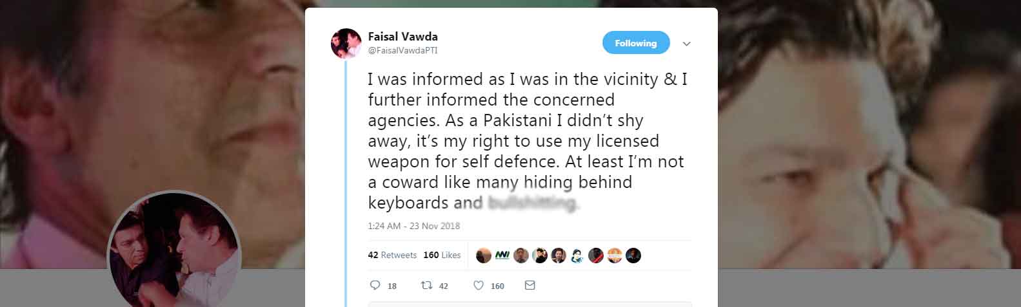The image size is (1021, 307).
Task: View the list of 160 Likes
Action: click(x=442, y=255)
